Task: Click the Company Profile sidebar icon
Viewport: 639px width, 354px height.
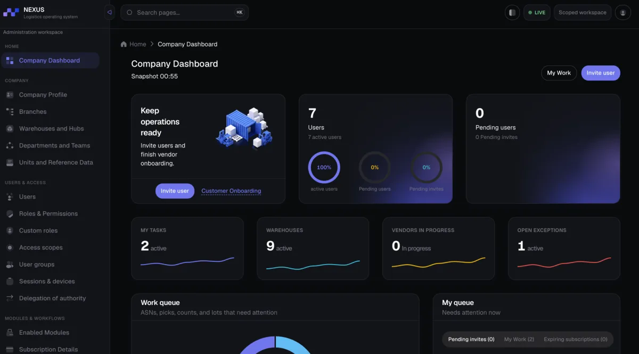Action: (x=10, y=95)
